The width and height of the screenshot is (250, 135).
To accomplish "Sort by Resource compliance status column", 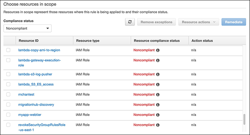I will [156, 41].
